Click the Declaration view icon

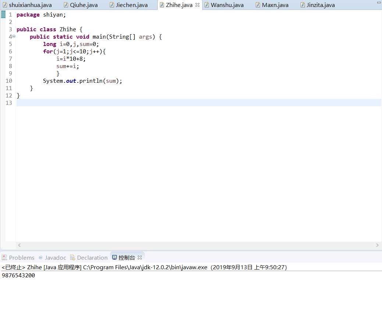(x=72, y=257)
